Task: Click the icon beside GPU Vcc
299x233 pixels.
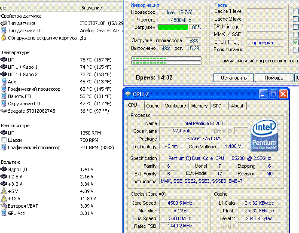Action: 3,213
